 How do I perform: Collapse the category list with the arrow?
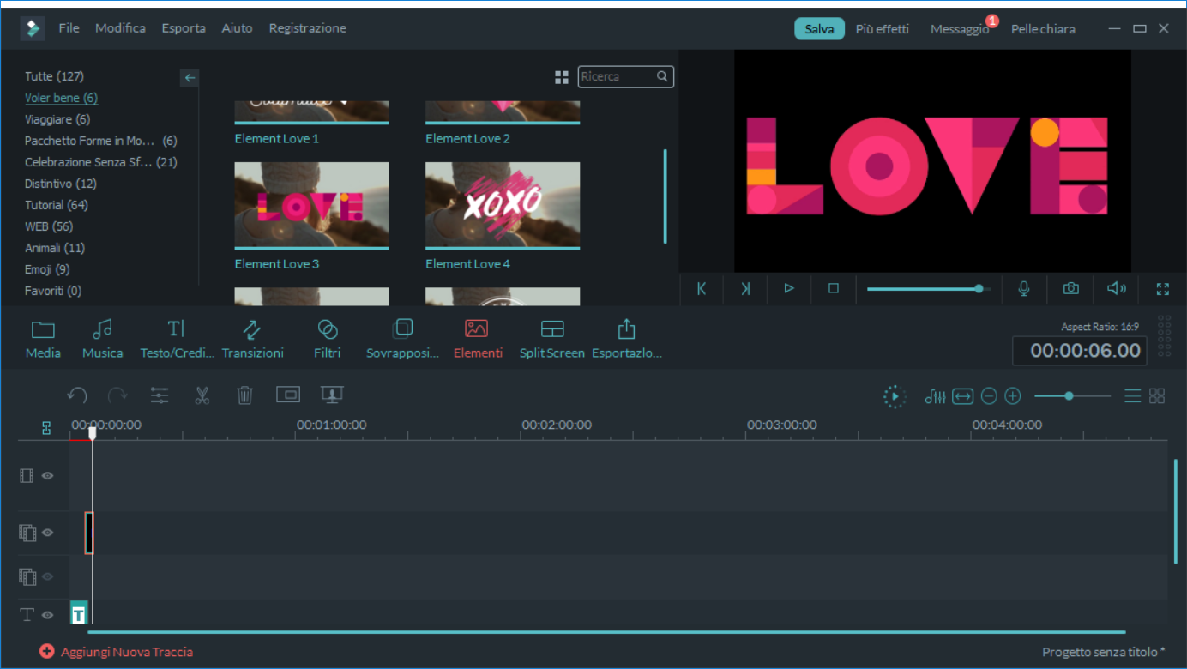tap(190, 78)
